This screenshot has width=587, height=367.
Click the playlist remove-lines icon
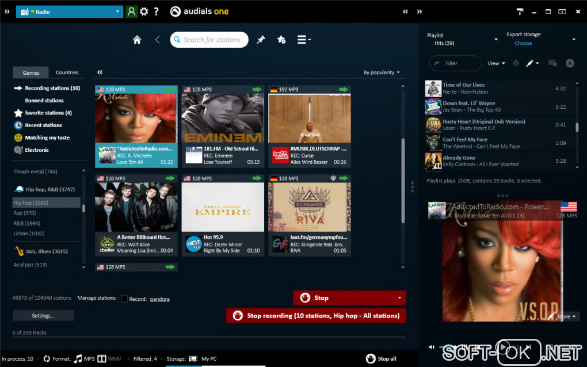[552, 63]
